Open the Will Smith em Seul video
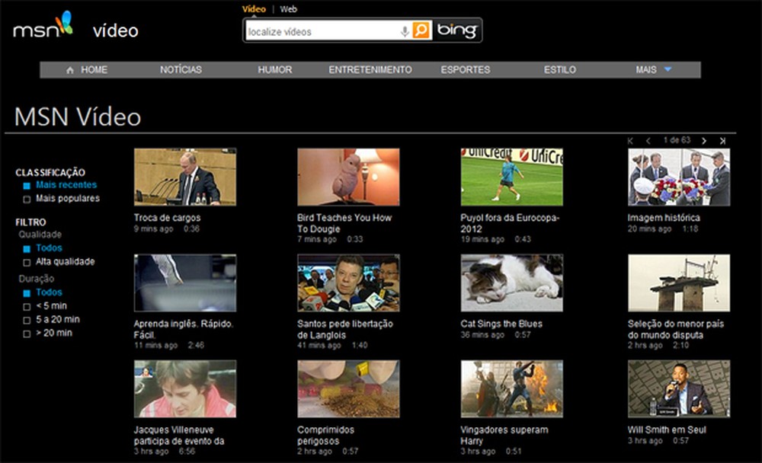The image size is (762, 463). point(679,388)
